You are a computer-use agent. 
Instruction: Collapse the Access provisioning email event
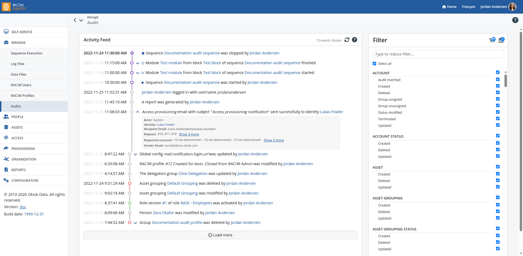[138, 112]
